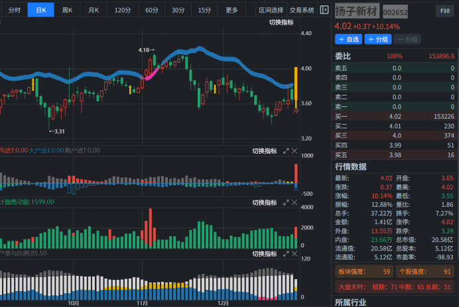Switch to the 分时 intraday tab
Screen dimensions: 459x307
pyautogui.click(x=14, y=10)
